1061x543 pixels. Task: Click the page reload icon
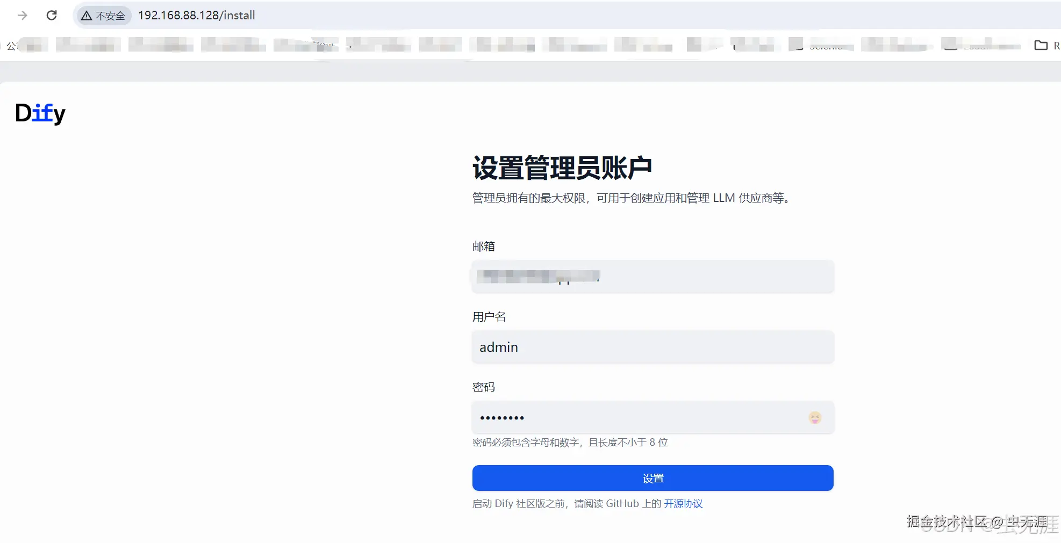pos(52,15)
